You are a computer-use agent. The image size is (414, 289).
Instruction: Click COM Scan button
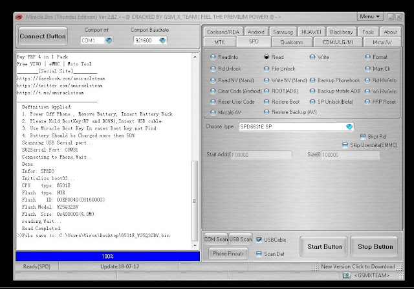(216, 239)
